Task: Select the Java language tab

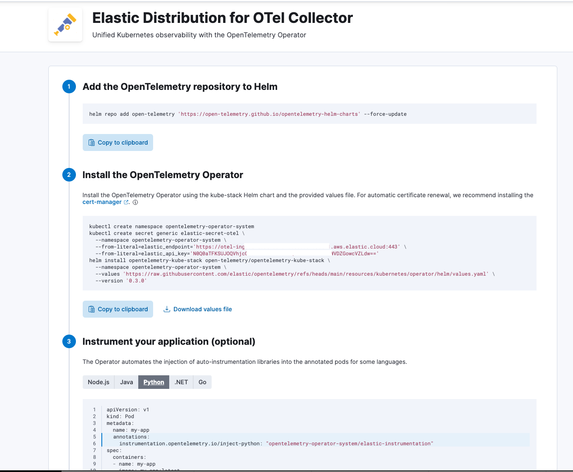Action: 126,382
